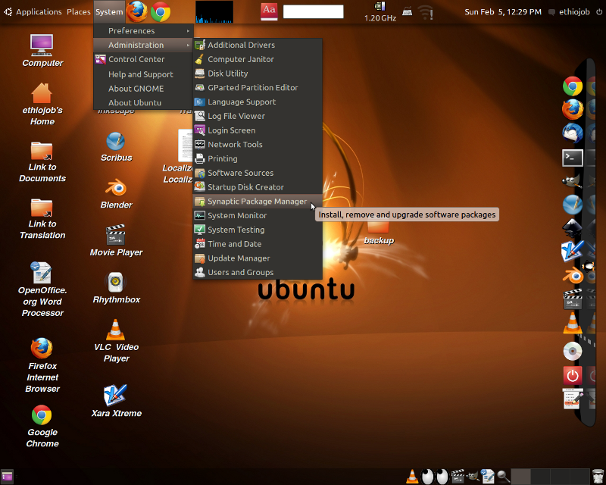Expand the Administration submenu item
This screenshot has height=485, width=606.
point(143,45)
